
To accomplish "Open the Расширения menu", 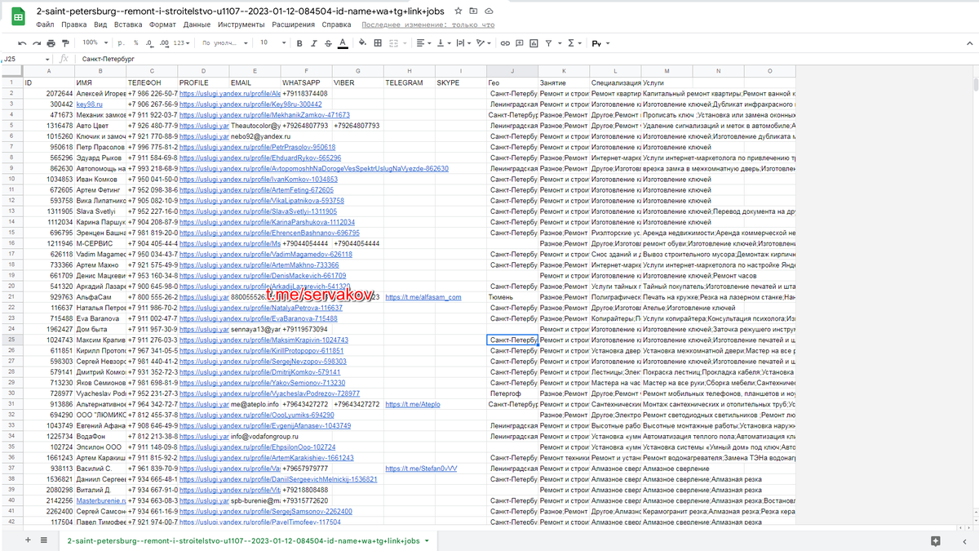I will click(x=293, y=24).
